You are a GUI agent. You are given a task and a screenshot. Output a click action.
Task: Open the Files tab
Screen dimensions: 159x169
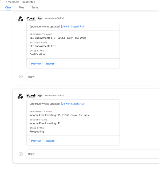(x=21, y=7)
